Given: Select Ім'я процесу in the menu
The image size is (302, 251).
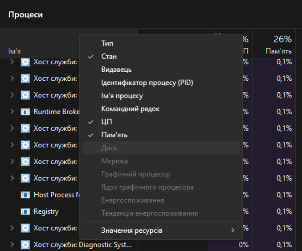Looking at the screenshot, I should tap(122, 96).
